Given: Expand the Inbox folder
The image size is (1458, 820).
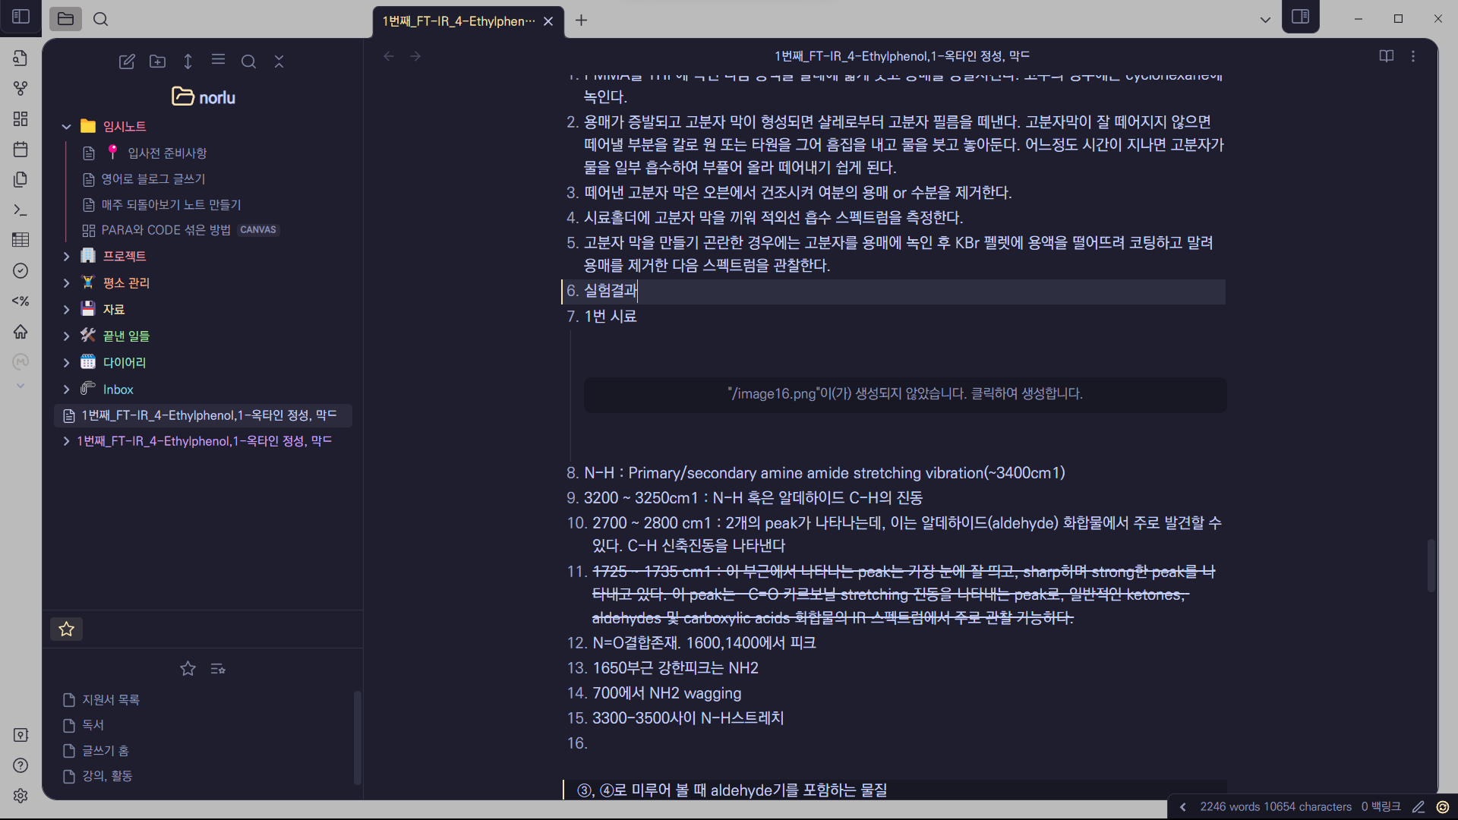Looking at the screenshot, I should click(66, 389).
